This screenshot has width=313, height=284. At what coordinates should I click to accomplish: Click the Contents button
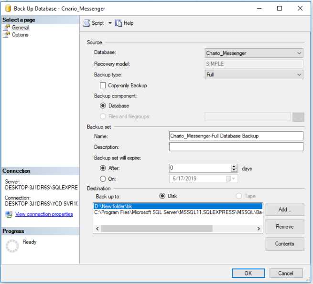[285, 244]
